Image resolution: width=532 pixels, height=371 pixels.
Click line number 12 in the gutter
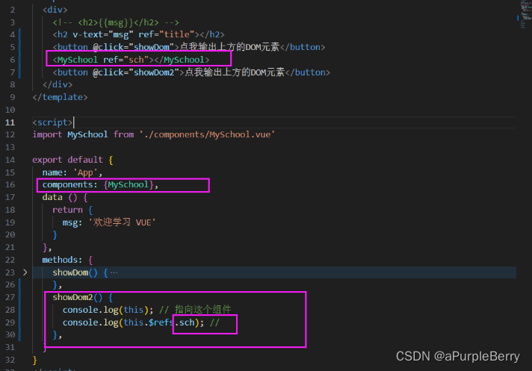click(10, 135)
